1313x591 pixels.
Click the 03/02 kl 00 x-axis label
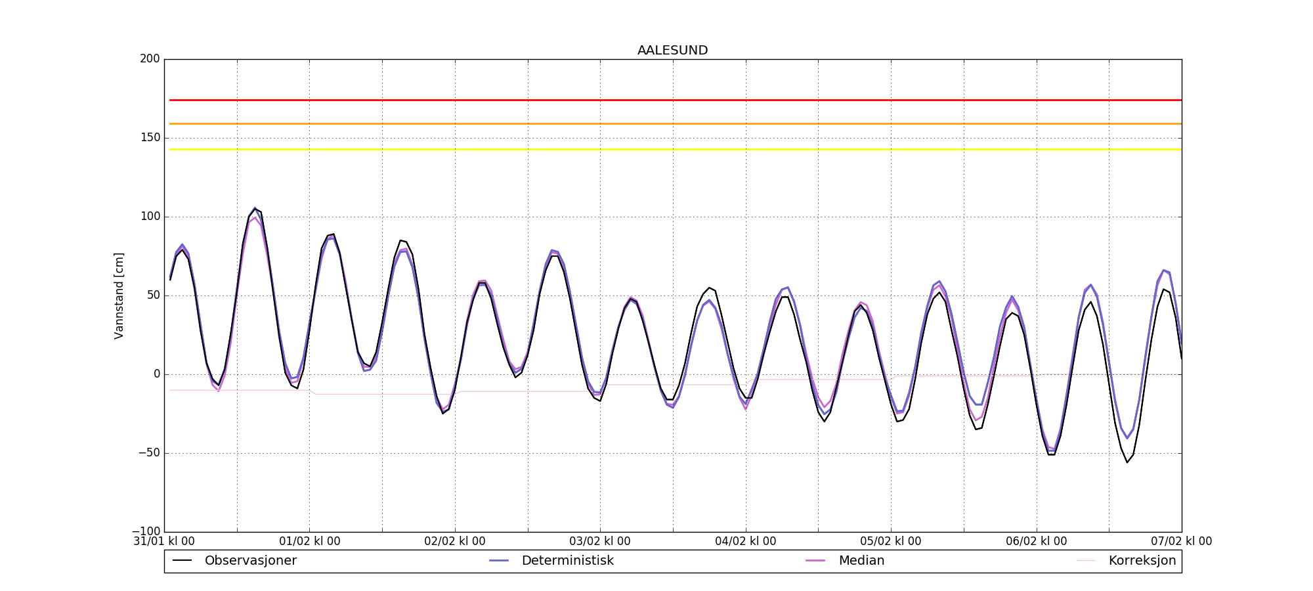[599, 542]
